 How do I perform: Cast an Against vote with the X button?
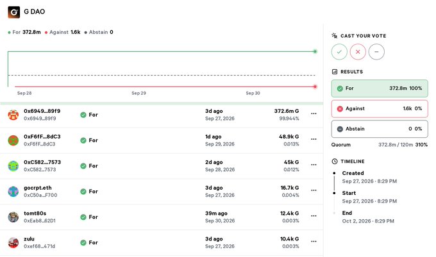[x=358, y=52]
